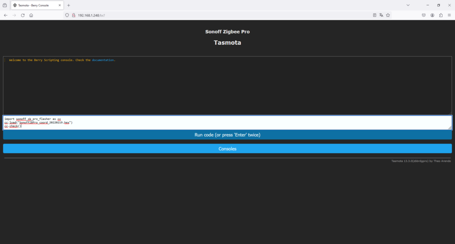The image size is (455, 244).
Task: Open a new tab with plus
Action: [69, 5]
